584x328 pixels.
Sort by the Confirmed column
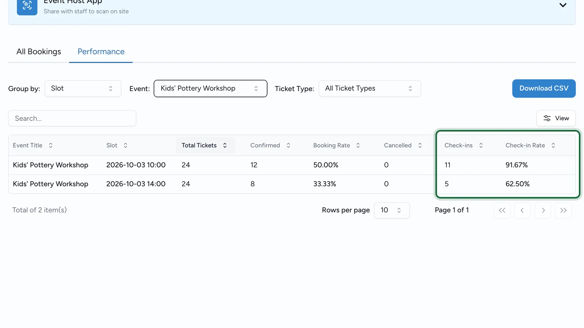coord(270,145)
